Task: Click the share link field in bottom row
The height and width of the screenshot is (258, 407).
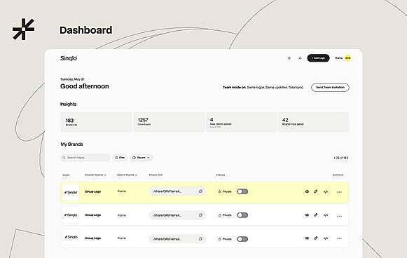Action: tap(177, 239)
